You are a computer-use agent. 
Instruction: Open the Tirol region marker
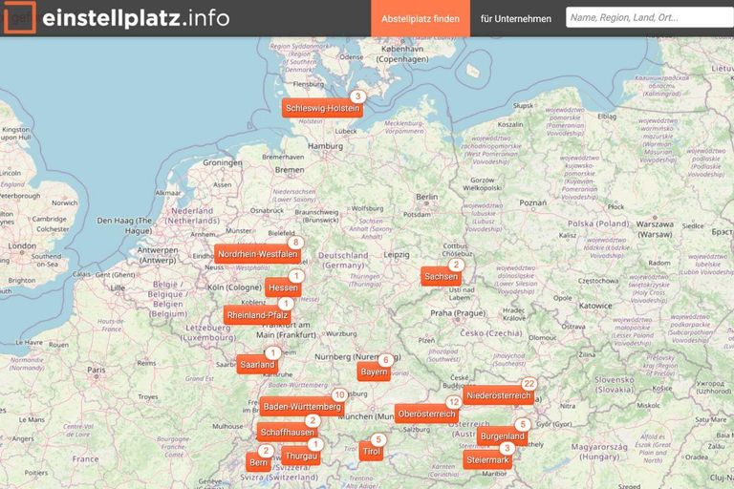(371, 452)
